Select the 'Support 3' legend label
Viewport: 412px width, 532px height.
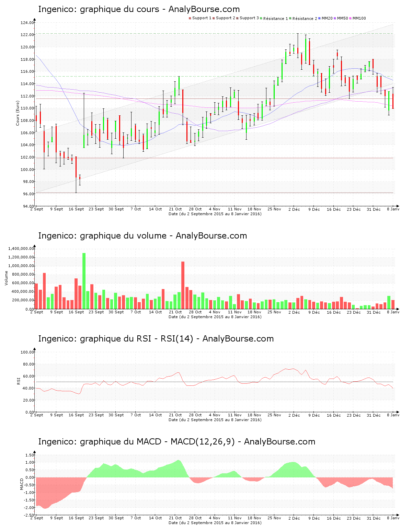tap(249, 18)
